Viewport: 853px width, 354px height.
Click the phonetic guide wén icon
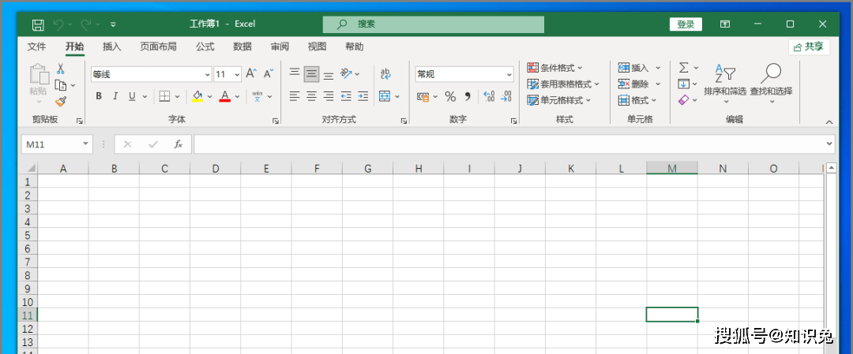pos(257,97)
